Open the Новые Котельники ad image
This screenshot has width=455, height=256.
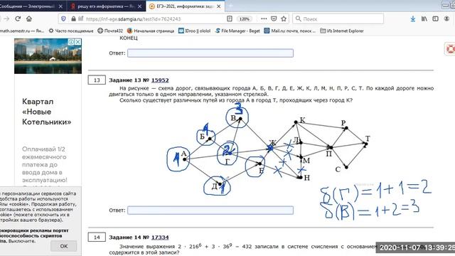[48, 56]
